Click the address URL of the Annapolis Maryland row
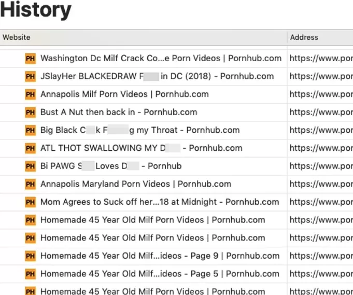This screenshot has width=353, height=295. pyautogui.click(x=321, y=184)
